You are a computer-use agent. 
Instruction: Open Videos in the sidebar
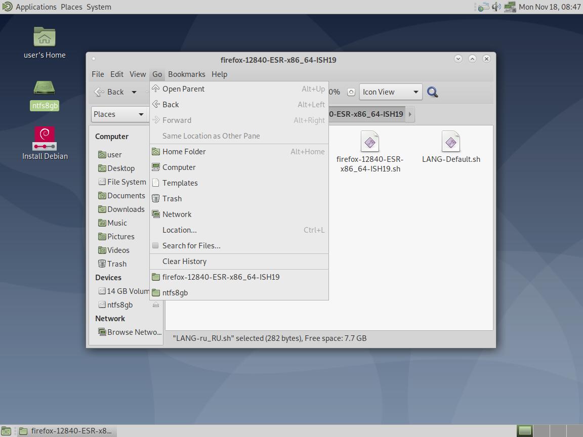pyautogui.click(x=114, y=250)
